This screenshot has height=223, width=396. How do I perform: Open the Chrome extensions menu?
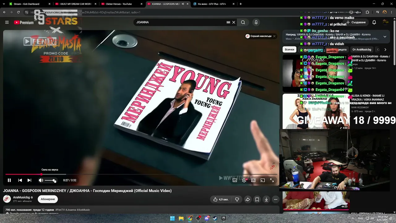[x=367, y=12]
